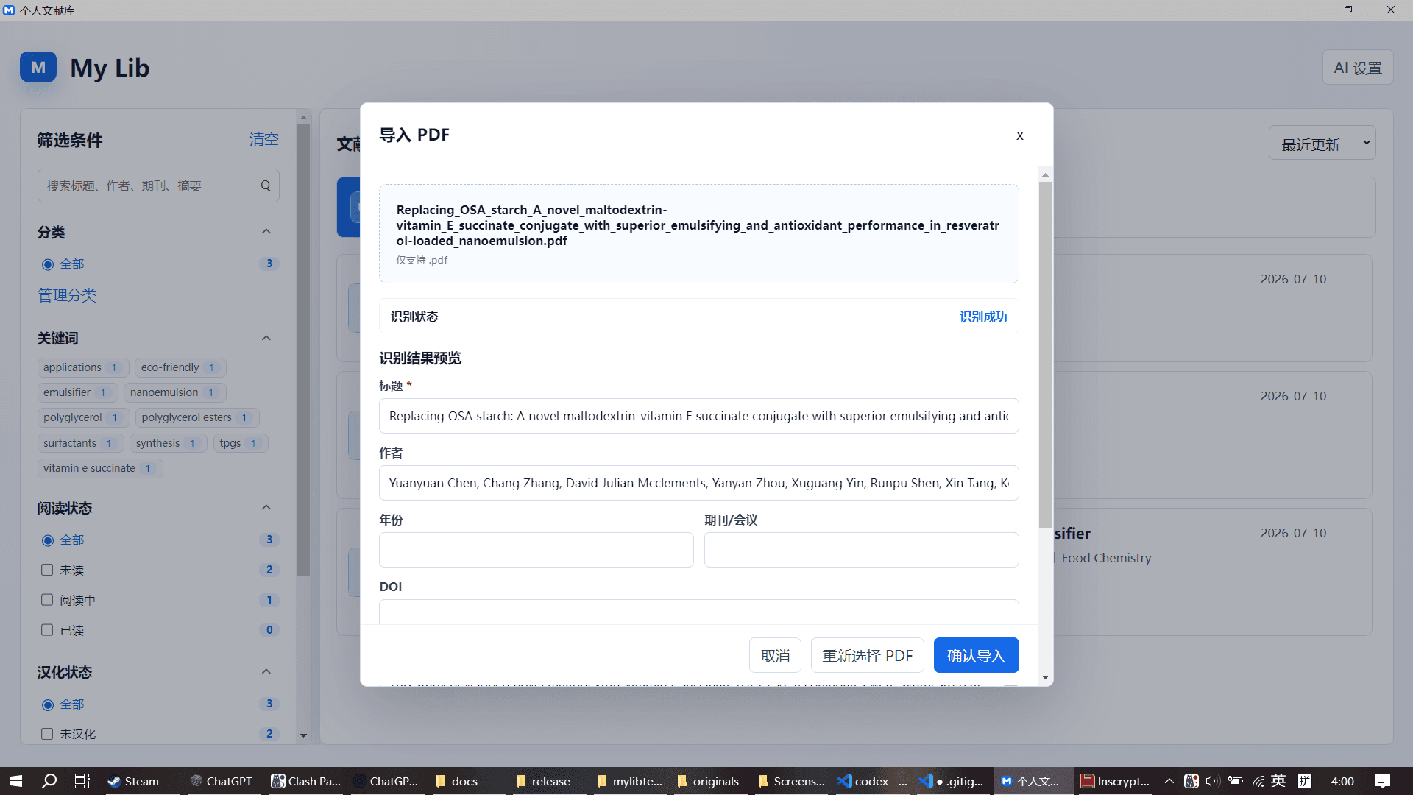Viewport: 1413px width, 795px height.
Task: Open Clash Pa... taskbar item
Action: tap(305, 781)
